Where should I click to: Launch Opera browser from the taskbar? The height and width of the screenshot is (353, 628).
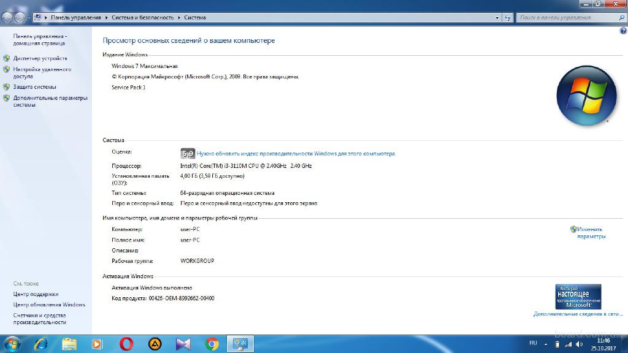pos(126,344)
